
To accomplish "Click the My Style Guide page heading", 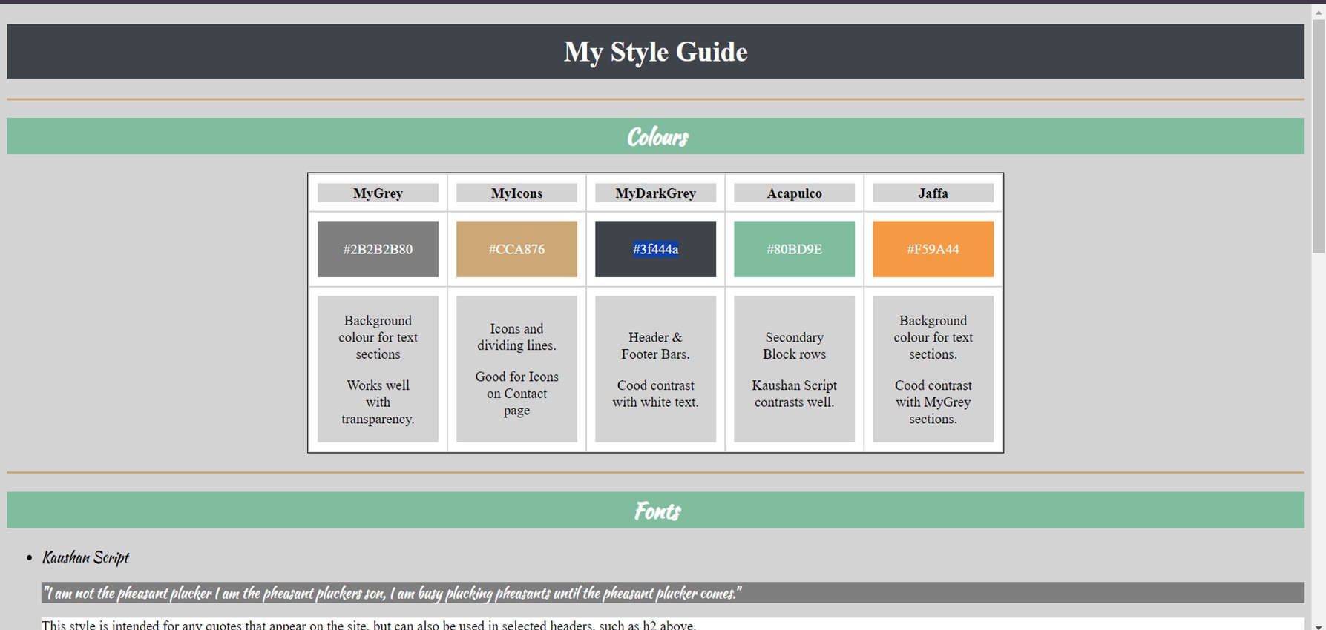I will tap(655, 52).
